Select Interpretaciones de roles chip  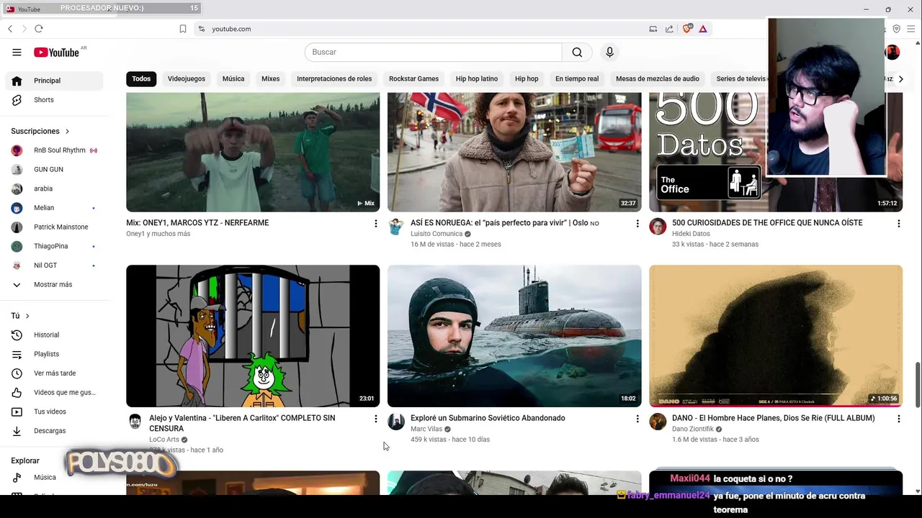[x=334, y=78]
